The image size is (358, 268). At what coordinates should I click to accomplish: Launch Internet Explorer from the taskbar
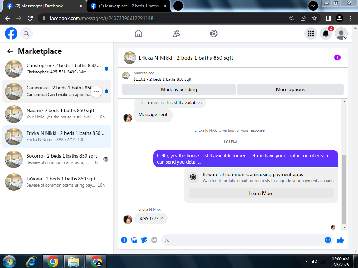tap(31, 261)
